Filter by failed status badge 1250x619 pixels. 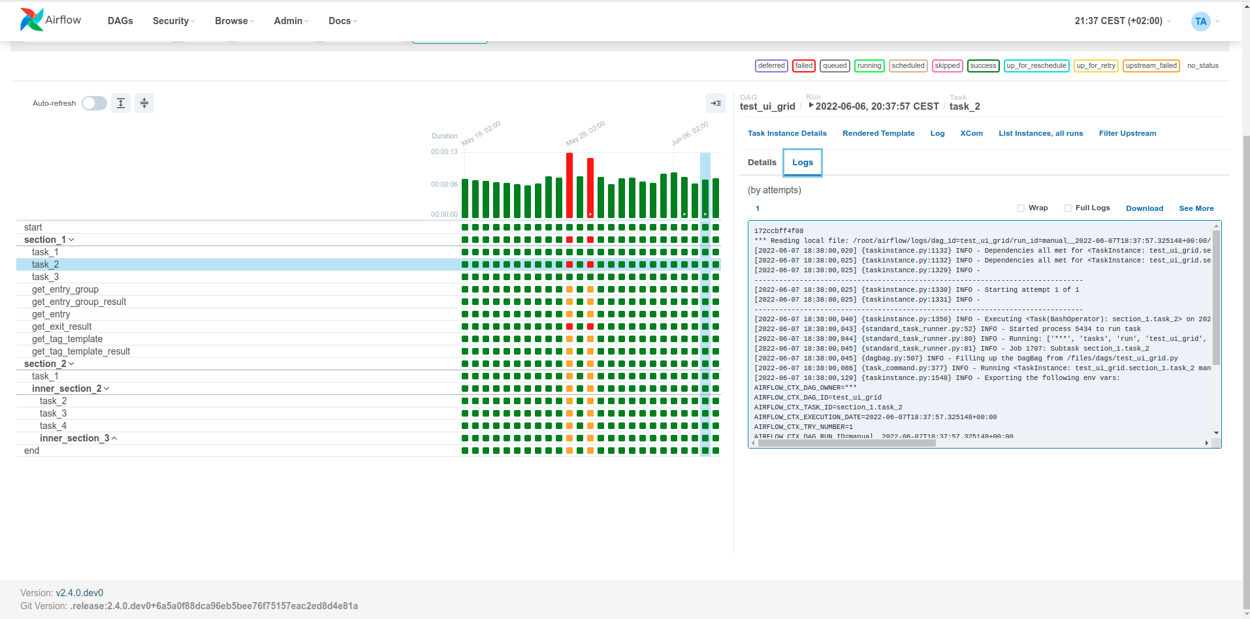point(804,66)
